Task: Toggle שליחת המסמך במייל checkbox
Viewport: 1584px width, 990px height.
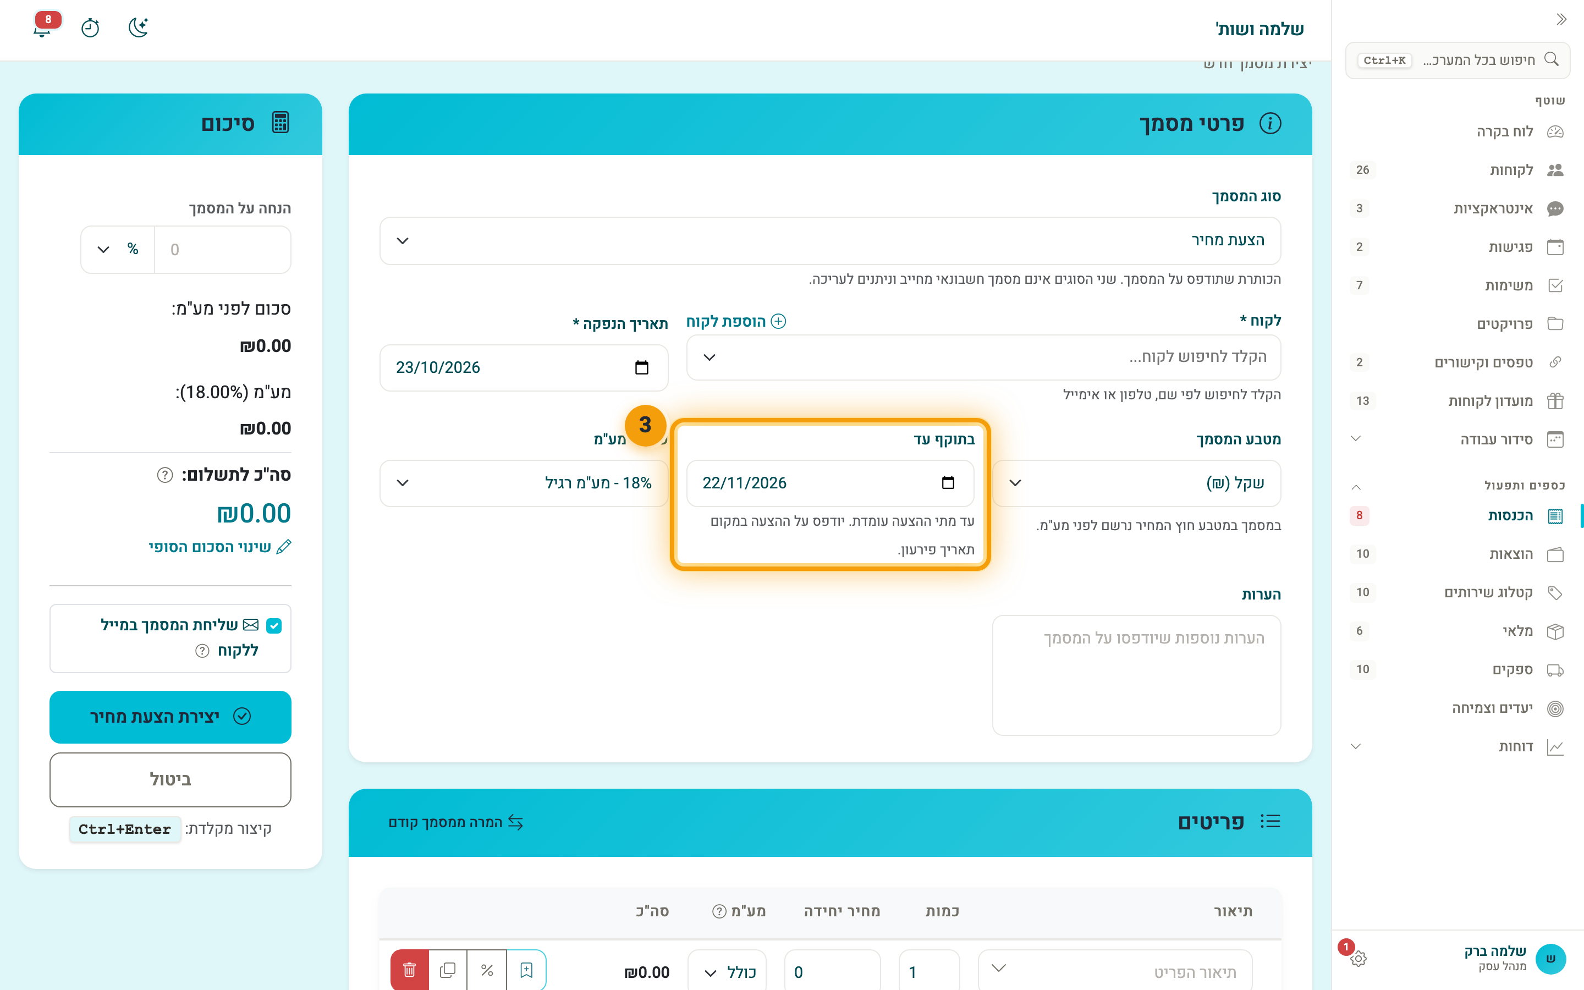Action: click(x=274, y=625)
